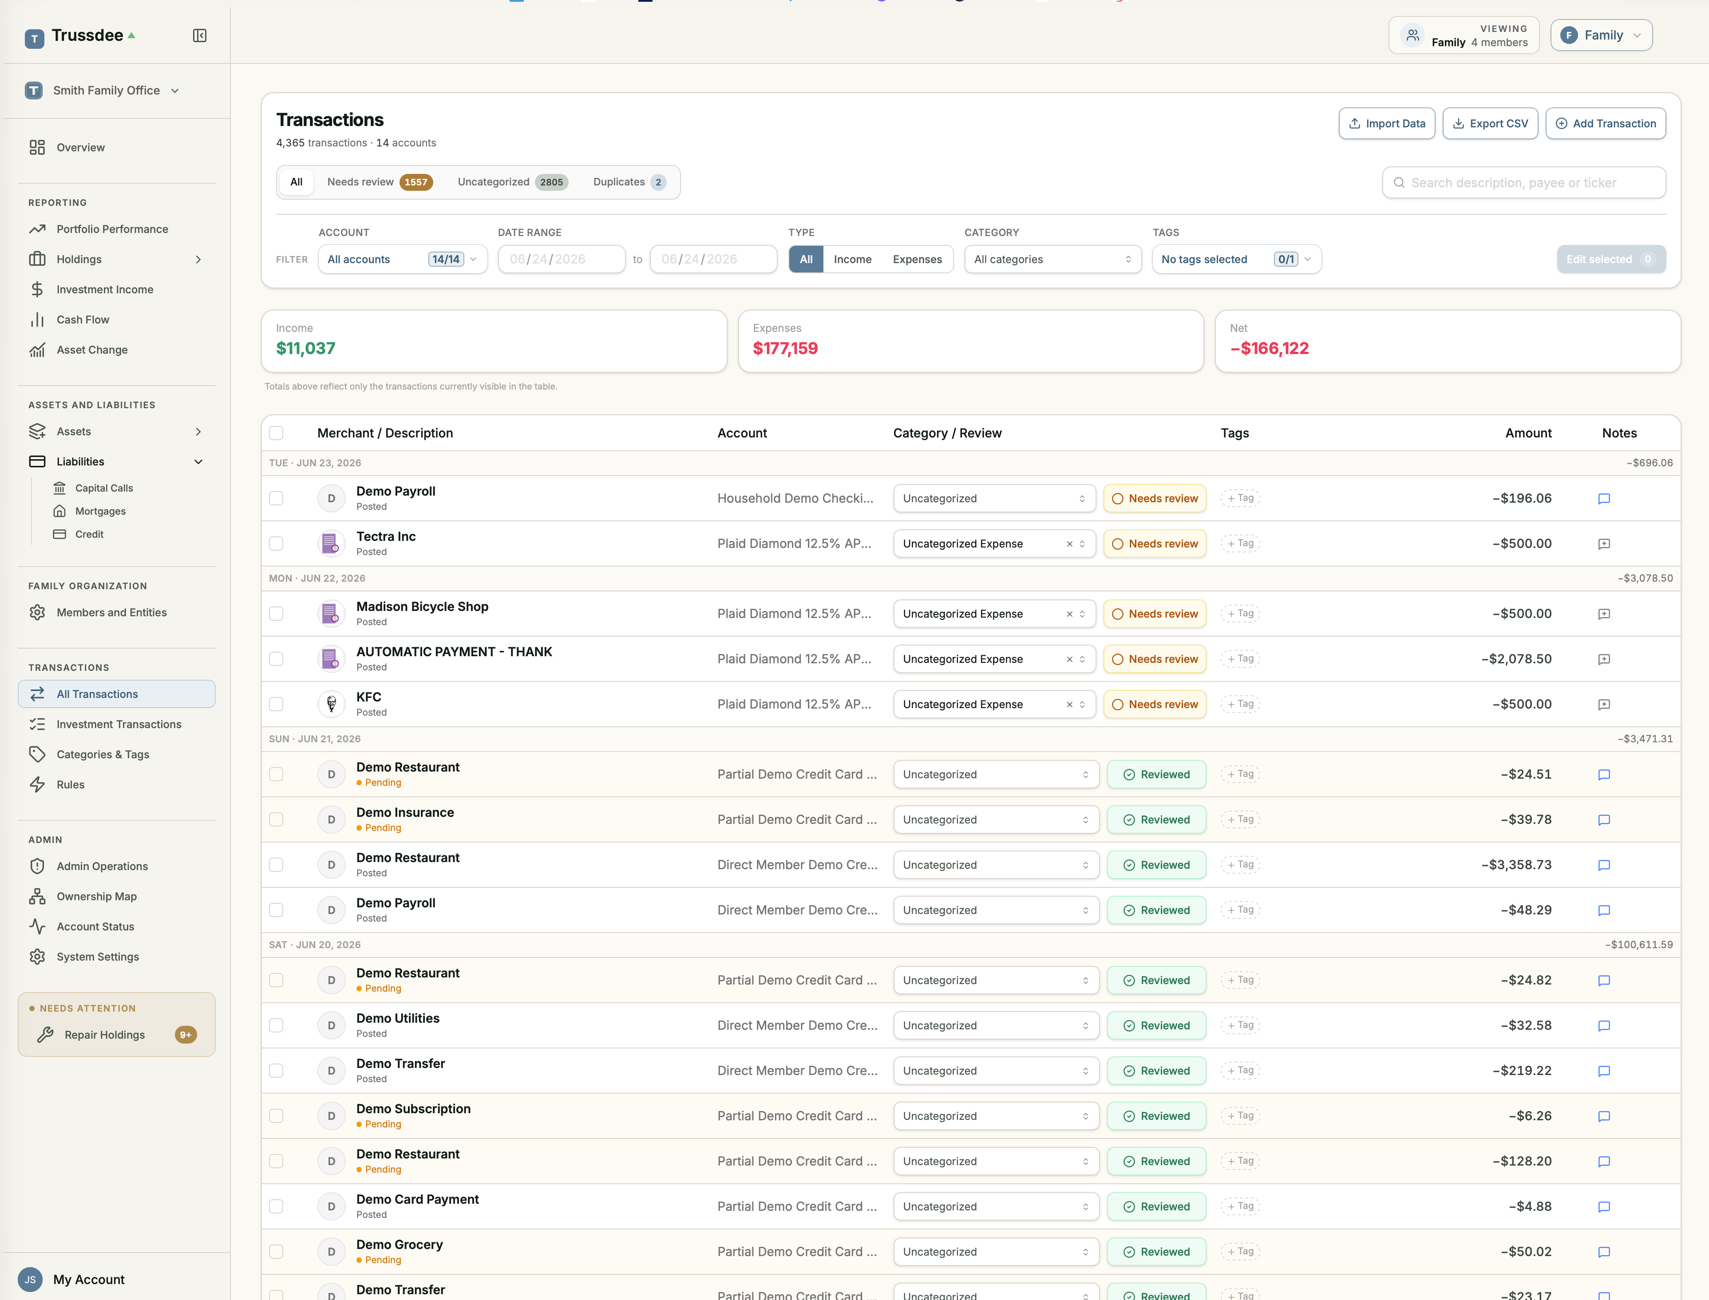This screenshot has height=1300, width=1709.
Task: Click System Settings gear icon
Action: click(x=37, y=957)
